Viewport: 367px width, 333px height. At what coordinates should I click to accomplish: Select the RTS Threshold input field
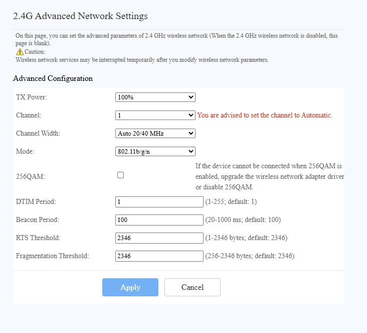[159, 238]
